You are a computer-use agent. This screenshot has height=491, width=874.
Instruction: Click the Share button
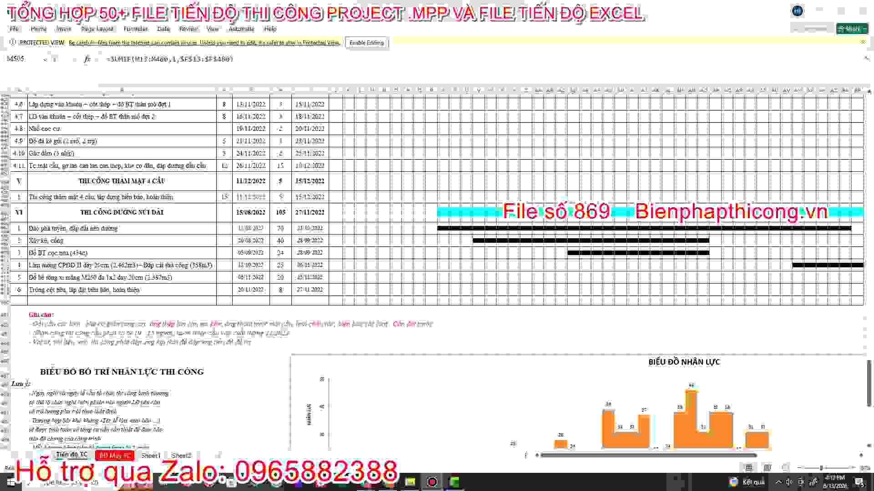pyautogui.click(x=852, y=29)
